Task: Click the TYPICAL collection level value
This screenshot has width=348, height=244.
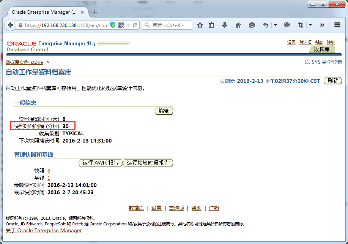Action: click(x=73, y=133)
